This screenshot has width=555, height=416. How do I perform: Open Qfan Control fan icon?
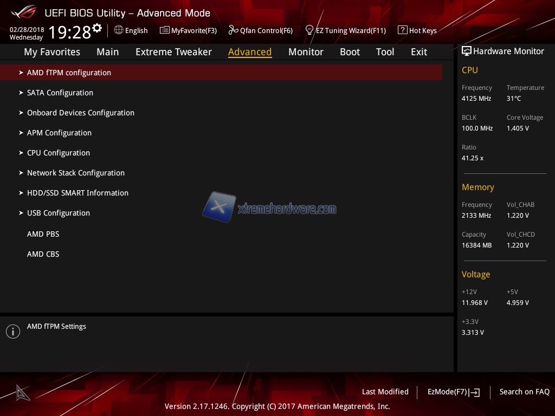tap(234, 30)
